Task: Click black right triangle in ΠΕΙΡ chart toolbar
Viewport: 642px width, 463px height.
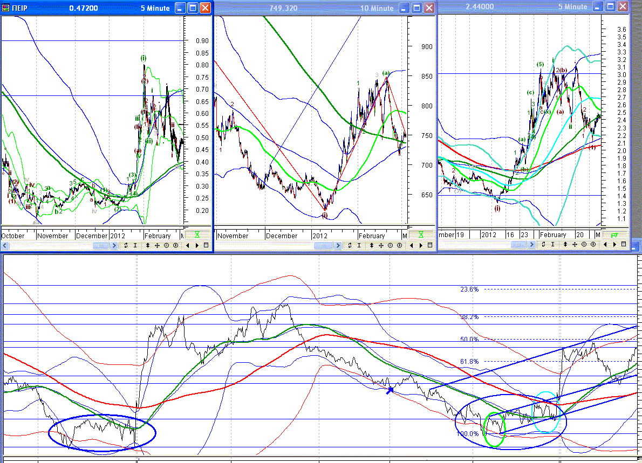Action: pyautogui.click(x=197, y=245)
